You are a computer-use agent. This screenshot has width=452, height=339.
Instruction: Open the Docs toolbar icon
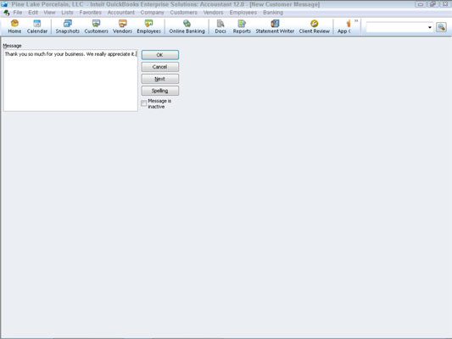[220, 27]
